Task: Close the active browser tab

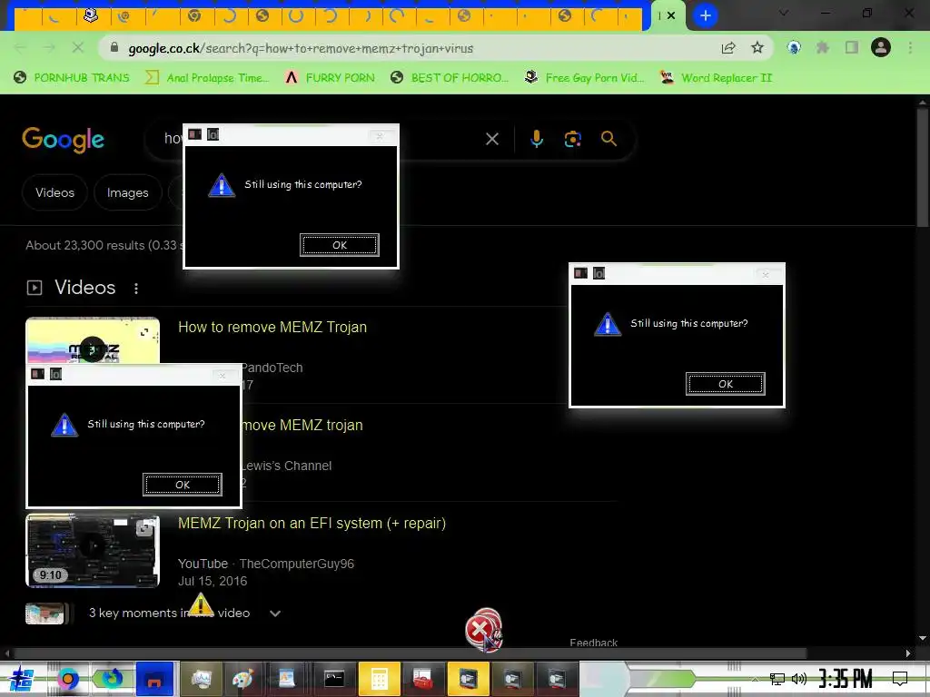Action: tap(671, 15)
